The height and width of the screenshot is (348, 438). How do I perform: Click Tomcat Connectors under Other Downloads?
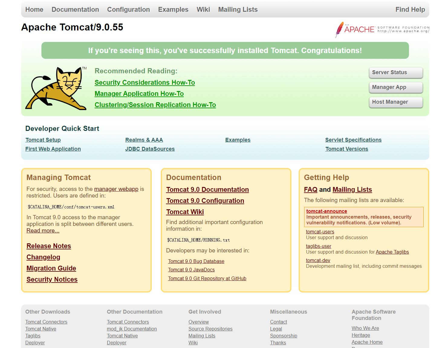click(x=46, y=322)
